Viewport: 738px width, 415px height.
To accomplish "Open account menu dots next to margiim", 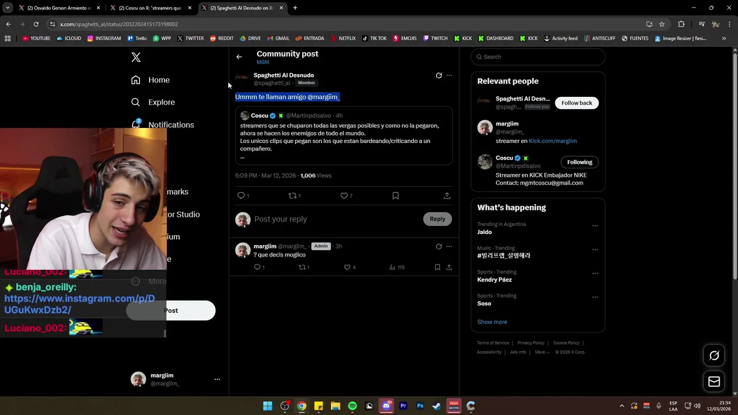I will pyautogui.click(x=217, y=379).
